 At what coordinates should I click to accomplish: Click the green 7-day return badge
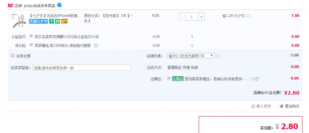[51, 21]
